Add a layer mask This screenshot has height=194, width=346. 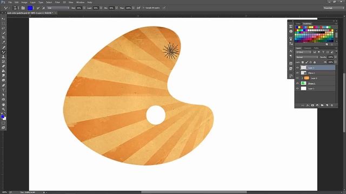pos(312,106)
